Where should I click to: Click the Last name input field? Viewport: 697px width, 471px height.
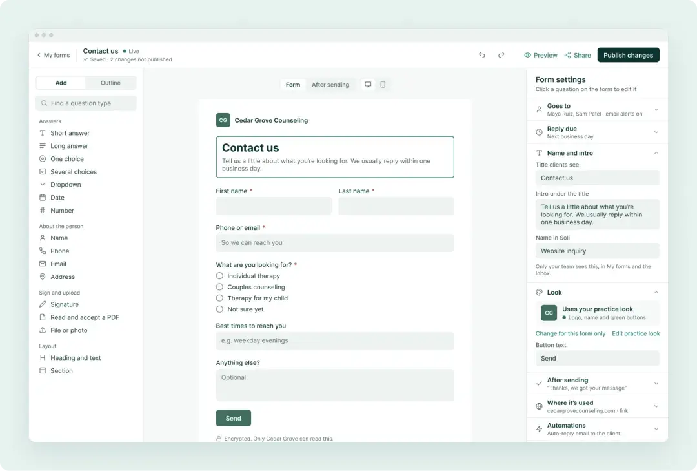click(396, 206)
